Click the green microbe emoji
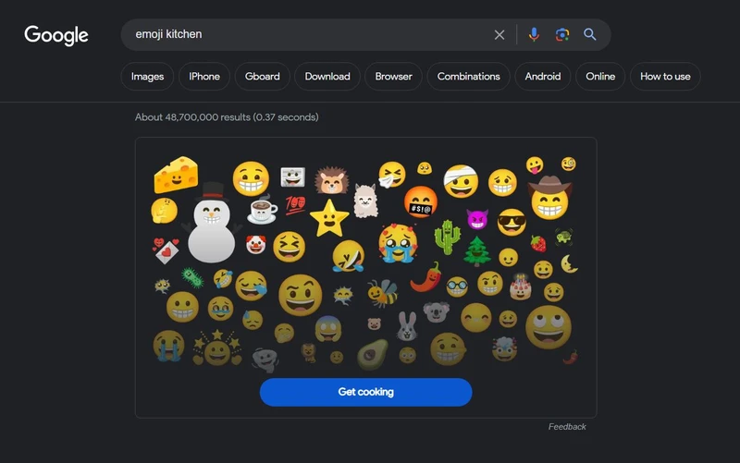The image size is (740, 463). (192, 277)
